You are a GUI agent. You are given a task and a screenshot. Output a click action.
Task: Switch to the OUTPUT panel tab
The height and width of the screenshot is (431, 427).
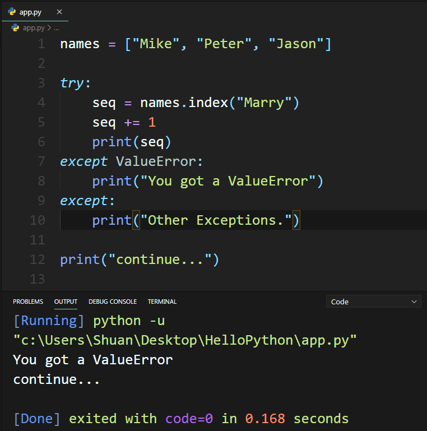point(66,302)
